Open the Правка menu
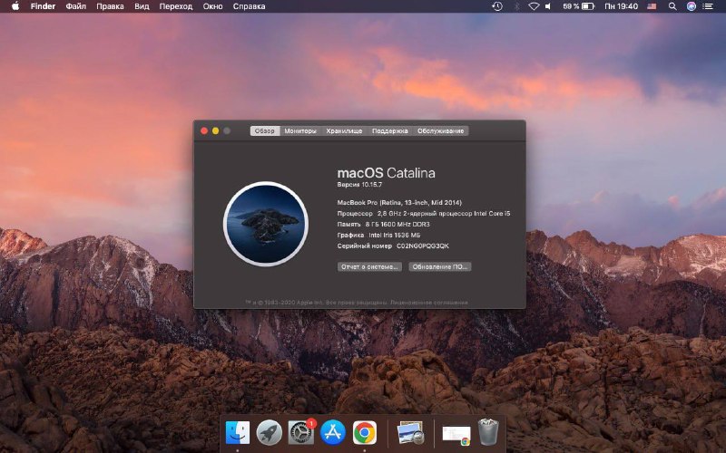Viewport: 726px width, 453px height. coord(110,6)
